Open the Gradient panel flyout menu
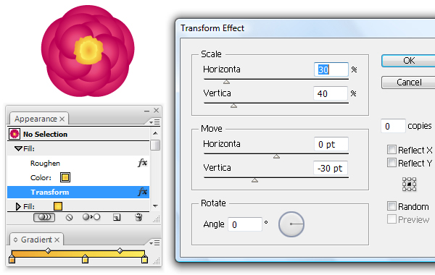The height and width of the screenshot is (275, 435). click(x=154, y=243)
